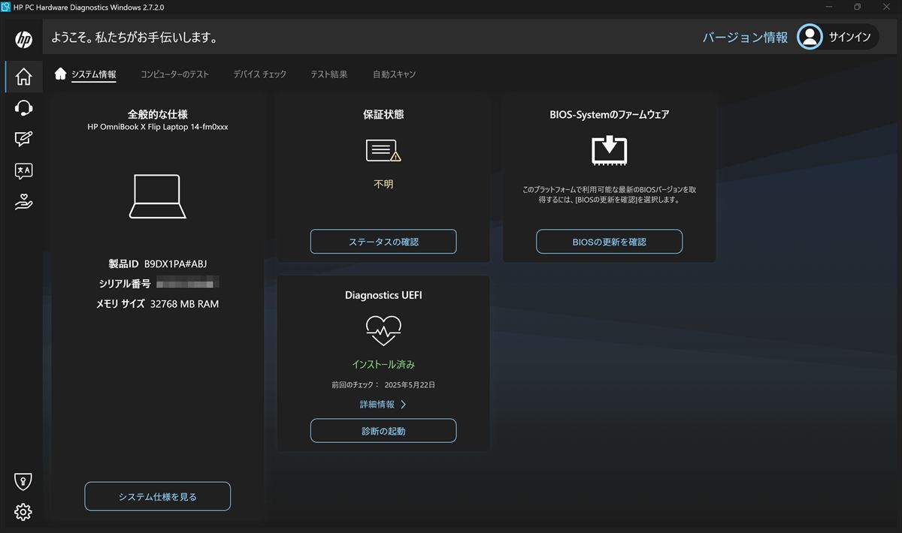
Task: Click the BIOS-Systemのファームウェア heading
Action: [609, 115]
